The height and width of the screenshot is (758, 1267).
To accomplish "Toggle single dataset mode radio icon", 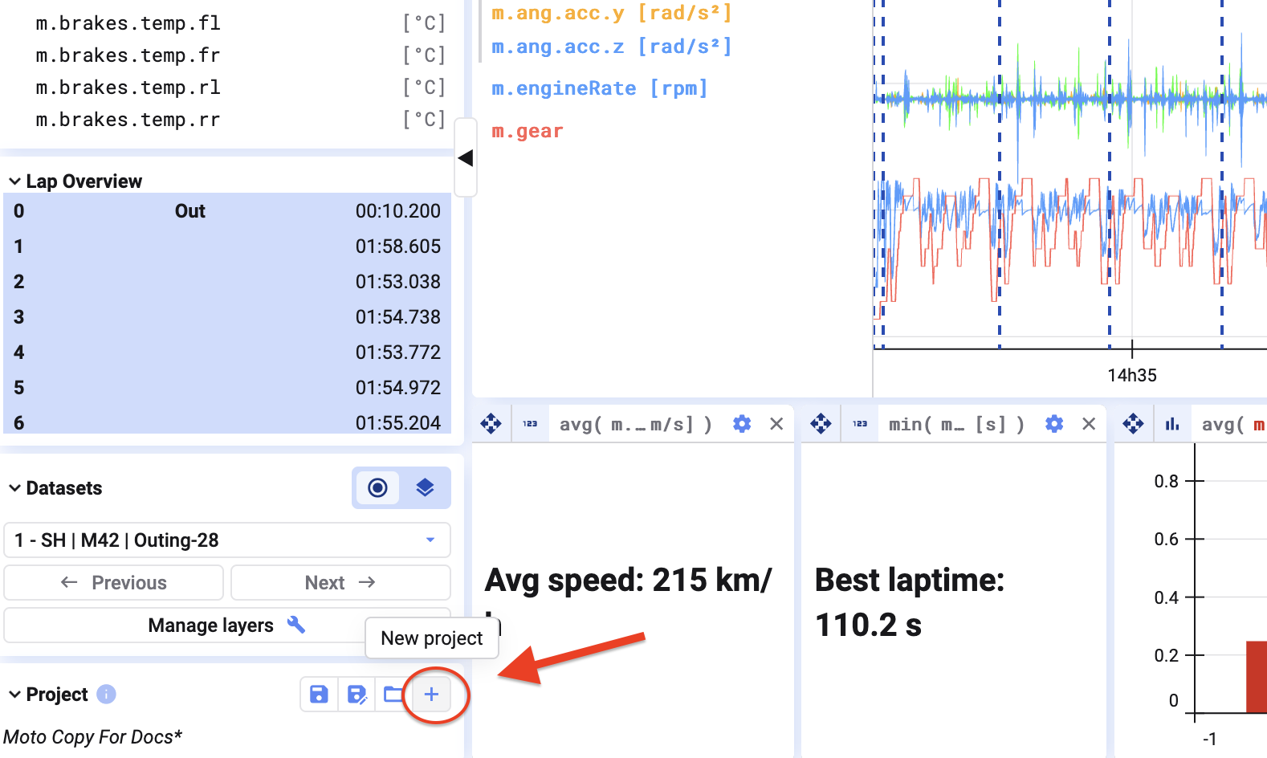I will (377, 487).
